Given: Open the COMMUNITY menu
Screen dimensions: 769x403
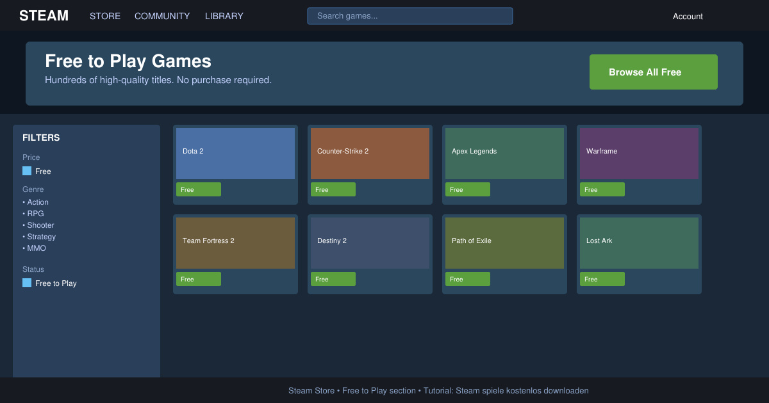Looking at the screenshot, I should (162, 16).
